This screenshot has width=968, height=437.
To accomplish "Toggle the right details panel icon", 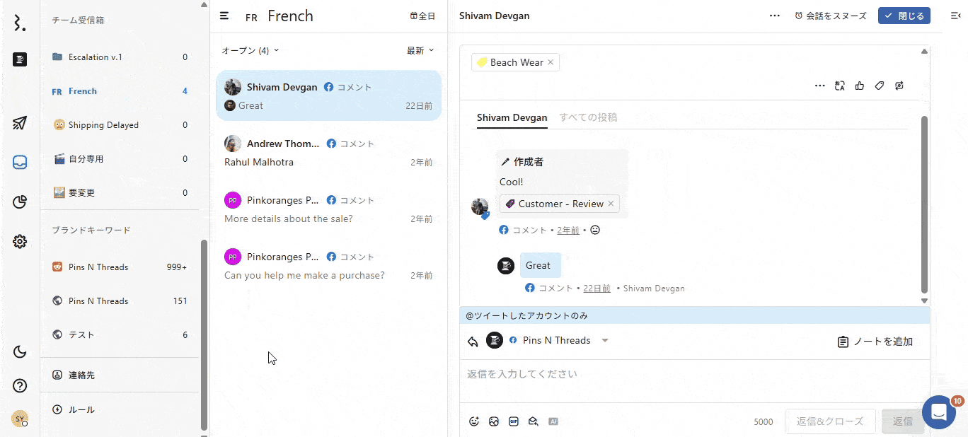I will click(955, 16).
